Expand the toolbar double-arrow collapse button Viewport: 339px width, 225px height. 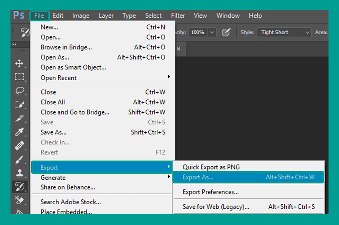pos(14,44)
